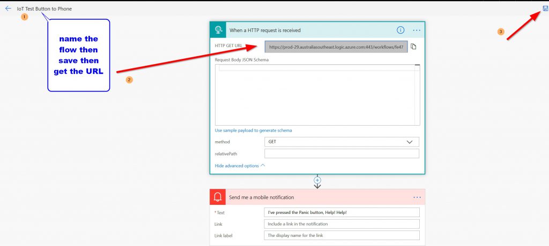Open the method dropdown showing GET

pyautogui.click(x=342, y=142)
